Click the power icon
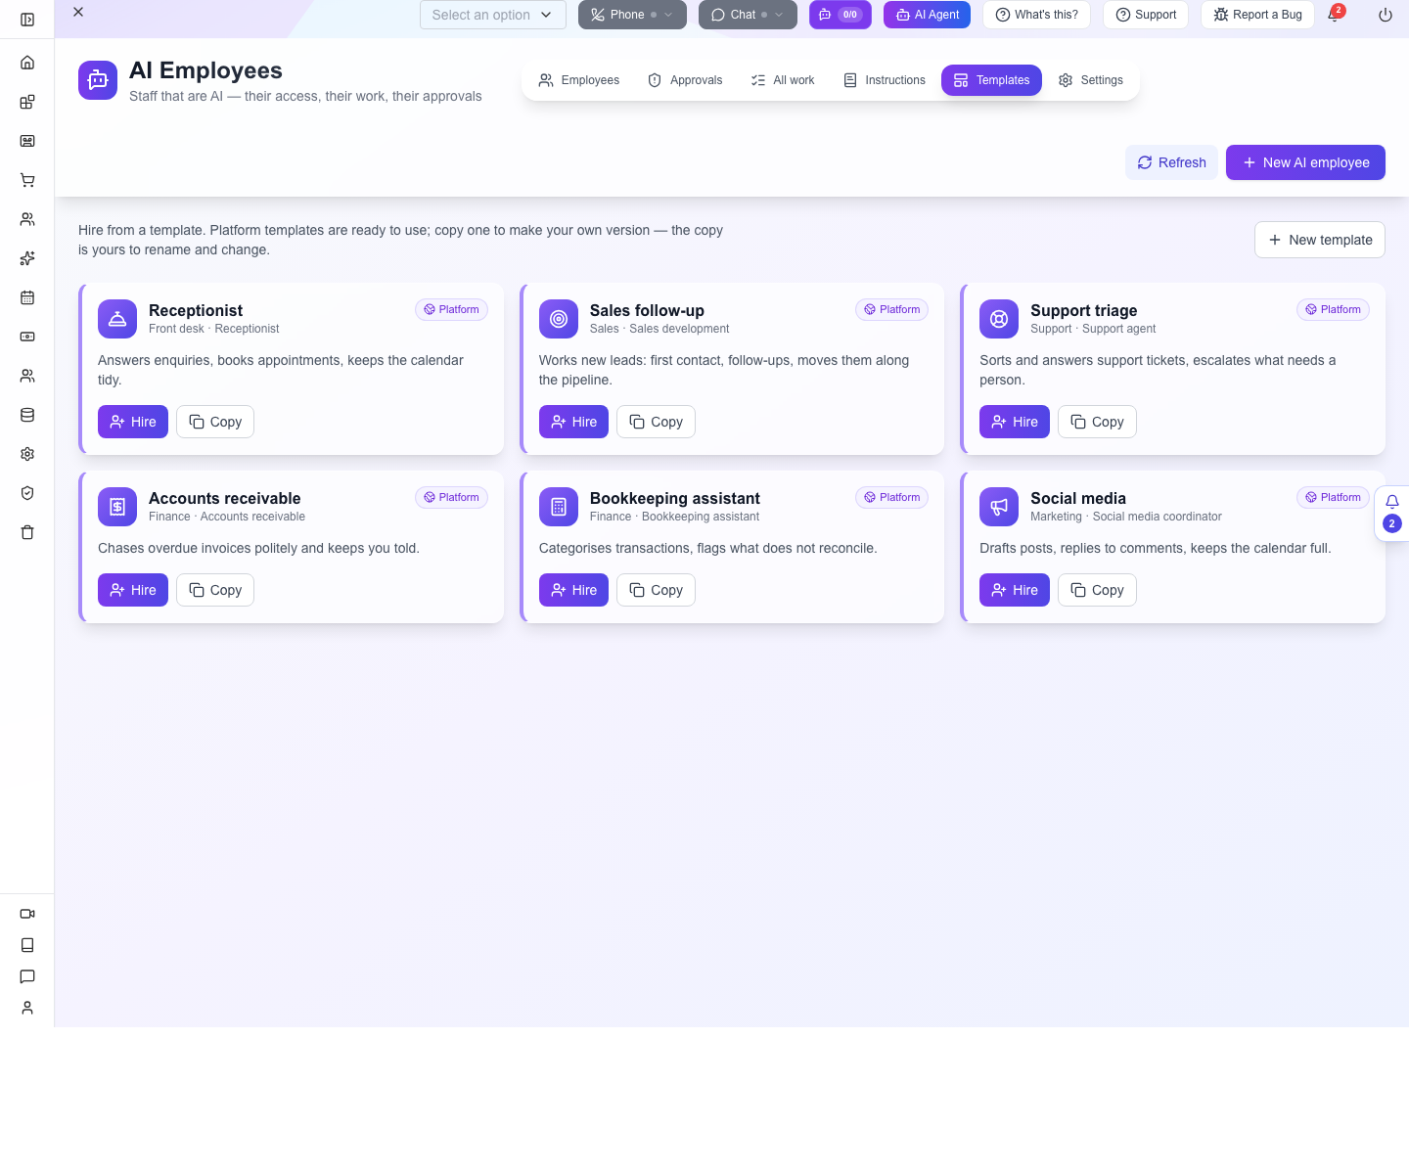The height and width of the screenshot is (1174, 1409). tap(1386, 15)
